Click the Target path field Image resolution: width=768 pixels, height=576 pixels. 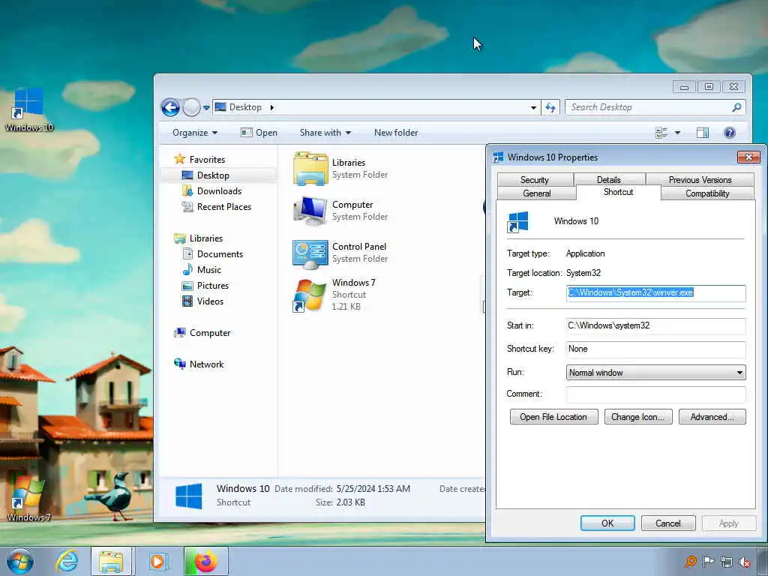(655, 293)
